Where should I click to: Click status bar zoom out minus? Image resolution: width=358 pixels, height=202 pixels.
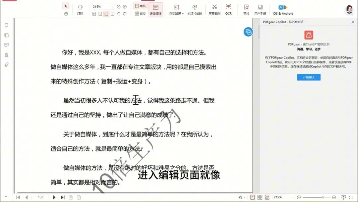(x=299, y=197)
